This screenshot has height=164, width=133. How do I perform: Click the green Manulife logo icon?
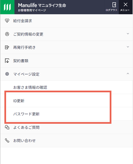7,7
